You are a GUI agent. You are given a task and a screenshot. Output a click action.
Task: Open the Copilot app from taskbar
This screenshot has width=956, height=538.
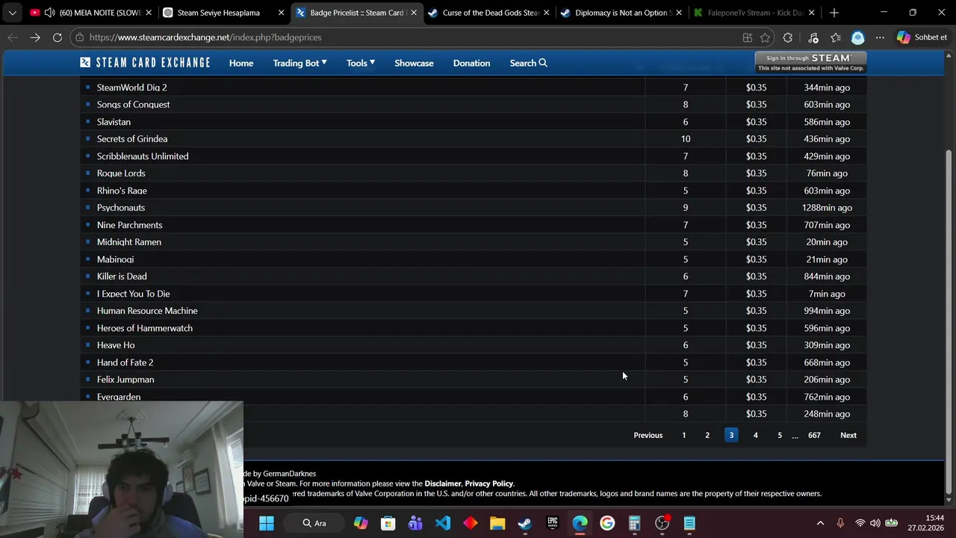pyautogui.click(x=361, y=523)
